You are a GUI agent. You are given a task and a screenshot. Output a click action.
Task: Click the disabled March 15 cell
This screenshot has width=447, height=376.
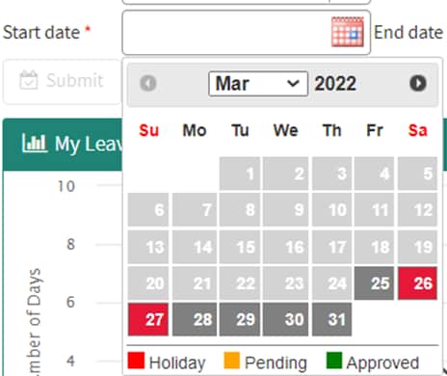point(240,247)
